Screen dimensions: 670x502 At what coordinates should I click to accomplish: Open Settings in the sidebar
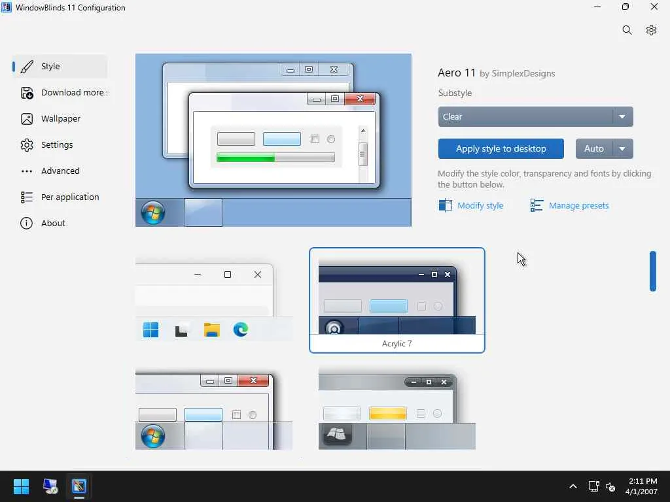tap(60, 144)
